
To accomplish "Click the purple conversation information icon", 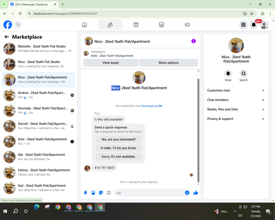I will pyautogui.click(x=194, y=41).
